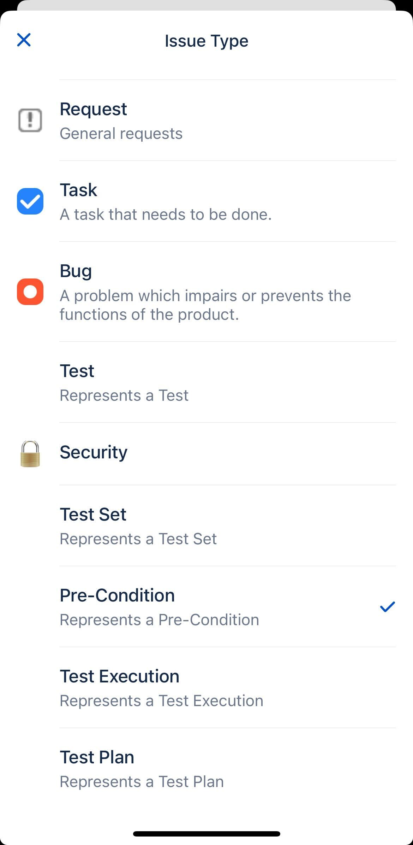413x845 pixels.
Task: Select Test Execution from the list
Action: pyautogui.click(x=206, y=687)
